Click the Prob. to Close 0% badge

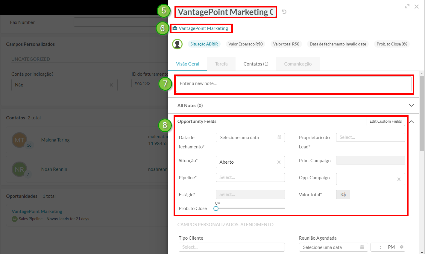click(392, 44)
